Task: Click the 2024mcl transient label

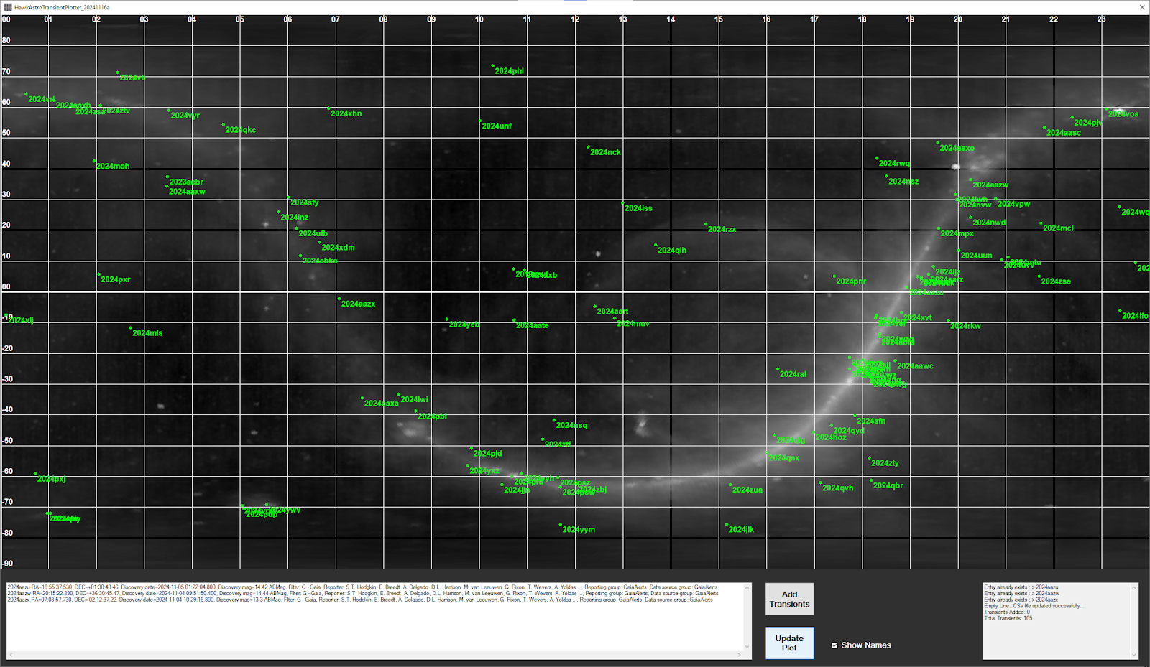Action: pos(1058,229)
